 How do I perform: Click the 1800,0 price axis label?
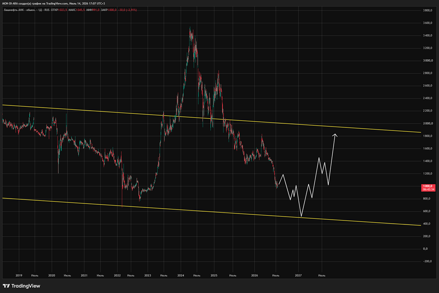click(x=428, y=136)
